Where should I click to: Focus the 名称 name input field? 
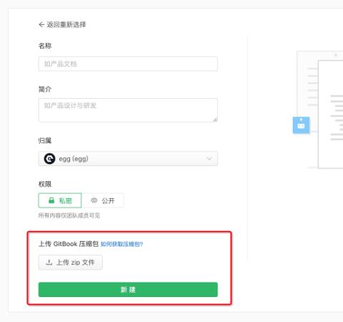coord(128,64)
